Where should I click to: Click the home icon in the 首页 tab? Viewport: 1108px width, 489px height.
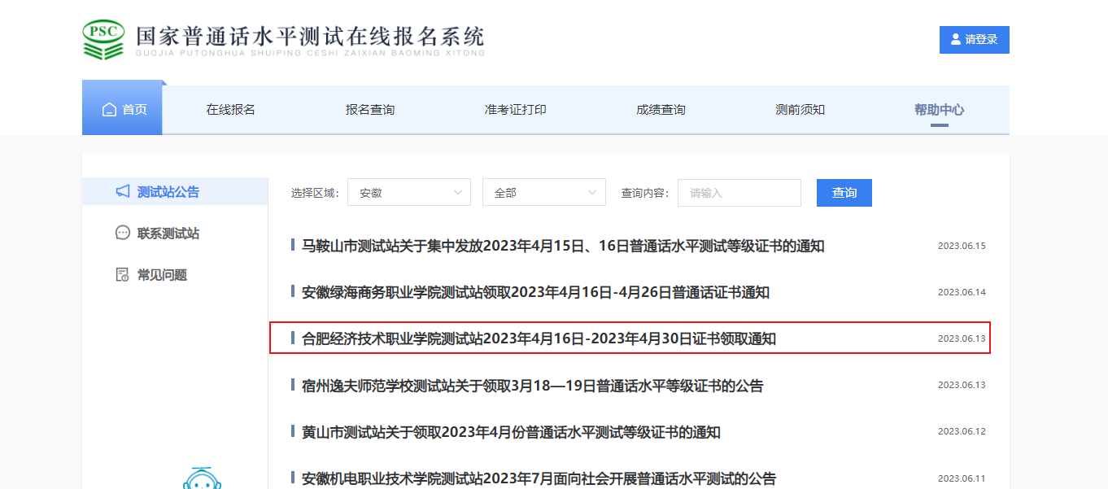coord(109,110)
